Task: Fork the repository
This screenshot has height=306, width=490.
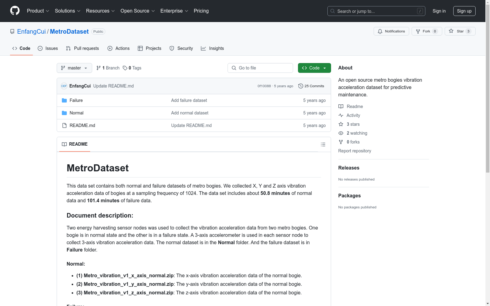Action: point(426,31)
